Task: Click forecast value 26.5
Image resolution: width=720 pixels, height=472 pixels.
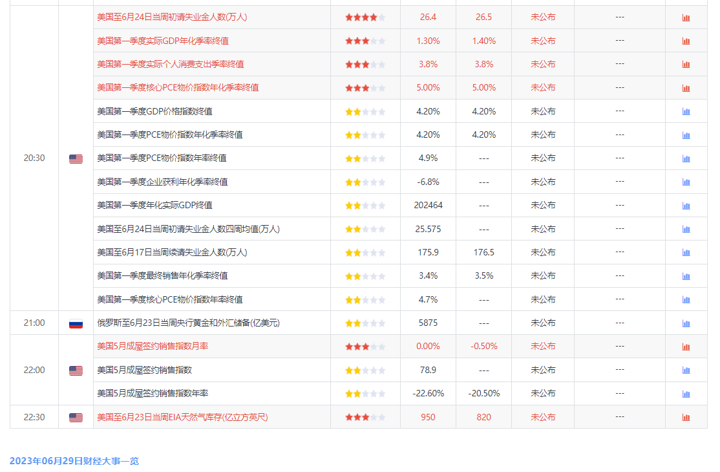Action: click(x=483, y=17)
